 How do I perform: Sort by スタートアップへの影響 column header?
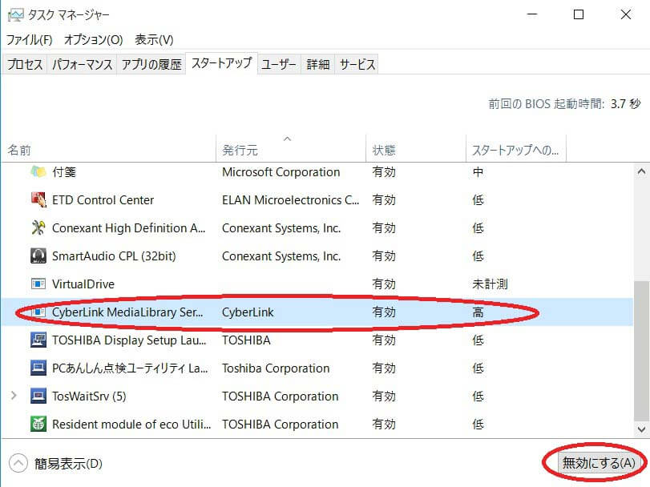515,148
